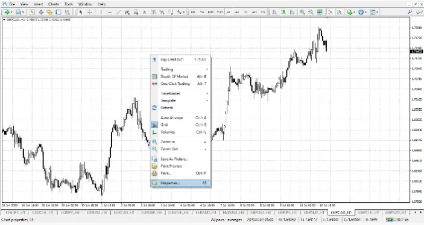Open the New Chart toolbar icon
This screenshot has height=225, width=424.
7,12
